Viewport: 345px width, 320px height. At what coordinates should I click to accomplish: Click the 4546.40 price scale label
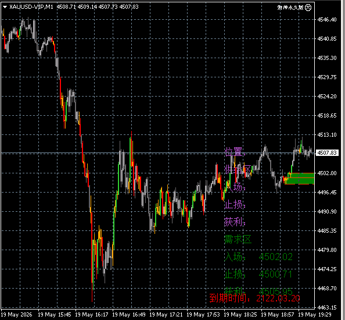coord(327,20)
